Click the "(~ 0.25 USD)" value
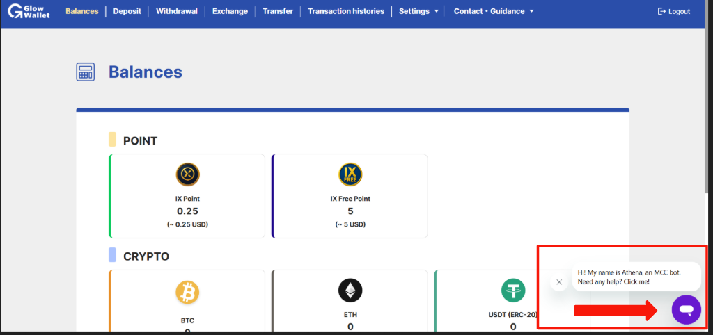 187,224
